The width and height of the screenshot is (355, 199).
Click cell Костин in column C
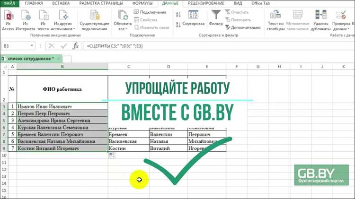(129, 148)
